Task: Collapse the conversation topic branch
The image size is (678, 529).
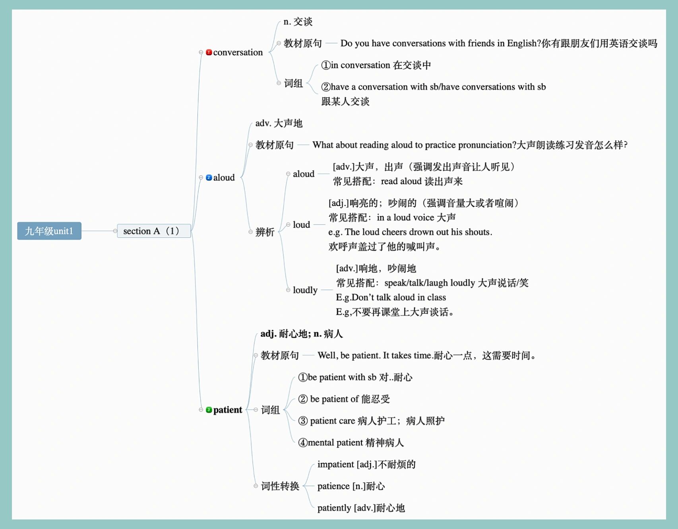Action: [201, 52]
